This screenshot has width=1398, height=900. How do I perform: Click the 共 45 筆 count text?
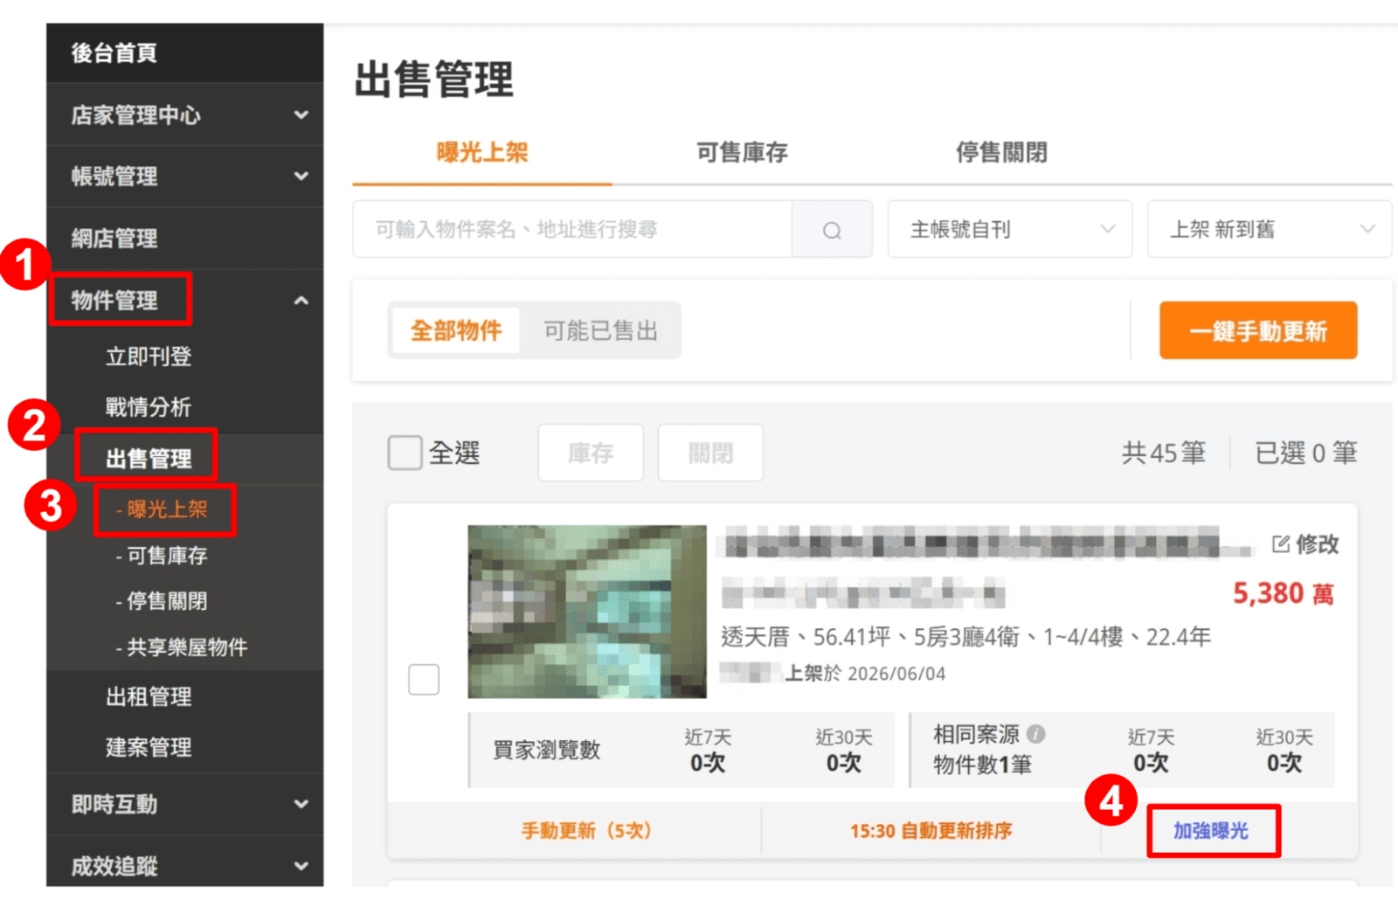point(1164,453)
